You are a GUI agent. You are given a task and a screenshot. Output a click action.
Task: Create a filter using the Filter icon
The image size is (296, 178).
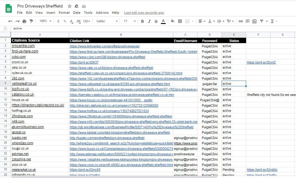(x=261, y=21)
